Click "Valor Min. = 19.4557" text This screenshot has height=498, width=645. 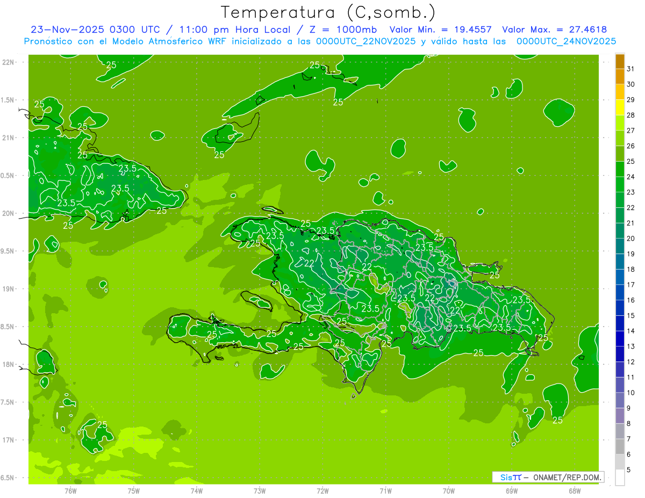click(441, 30)
